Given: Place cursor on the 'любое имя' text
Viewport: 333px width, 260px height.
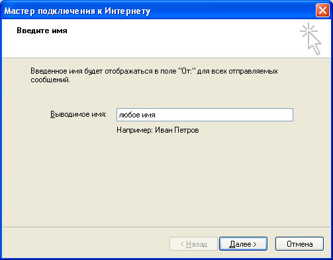Looking at the screenshot, I should (x=137, y=115).
